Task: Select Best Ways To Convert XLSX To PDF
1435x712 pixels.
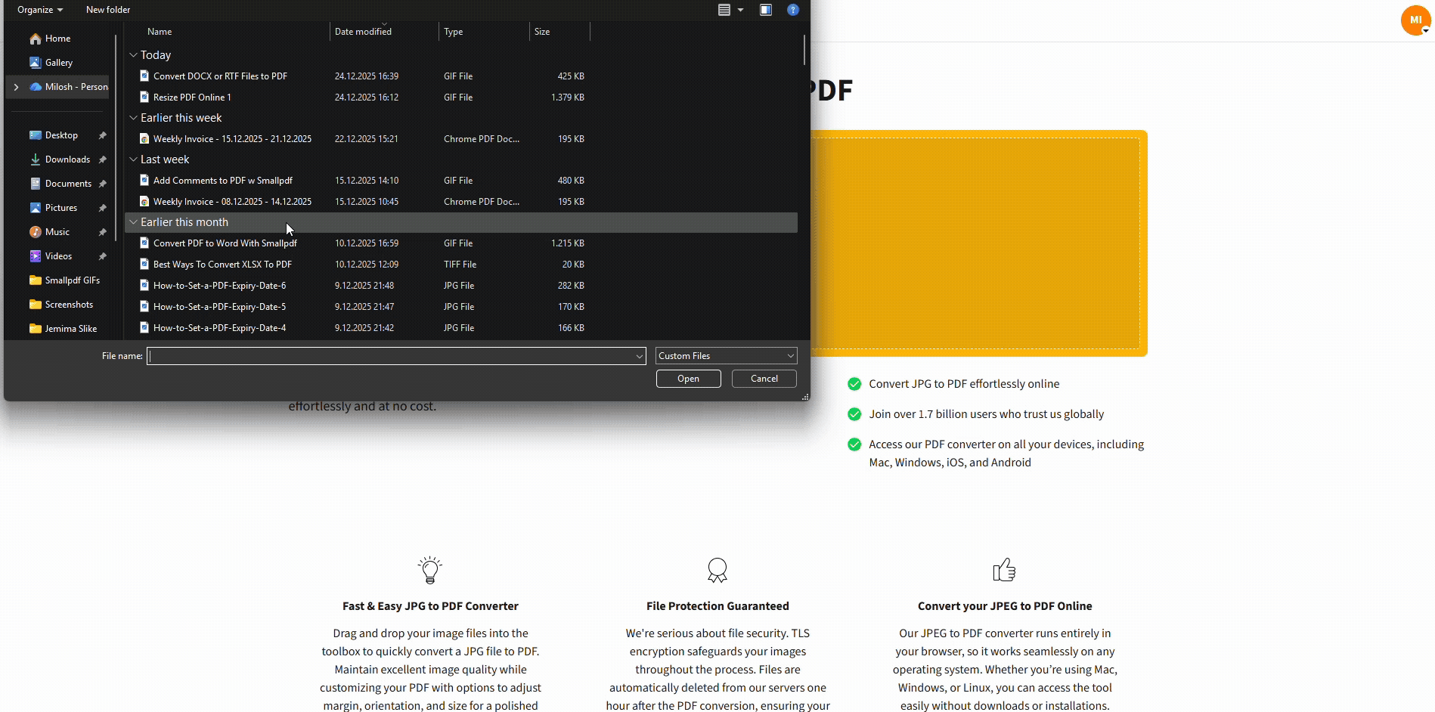Action: (222, 265)
